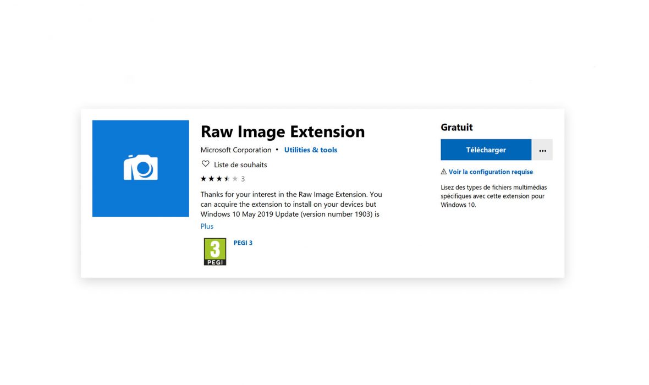Click the empty fifth rating star
649x385 pixels.
point(235,179)
